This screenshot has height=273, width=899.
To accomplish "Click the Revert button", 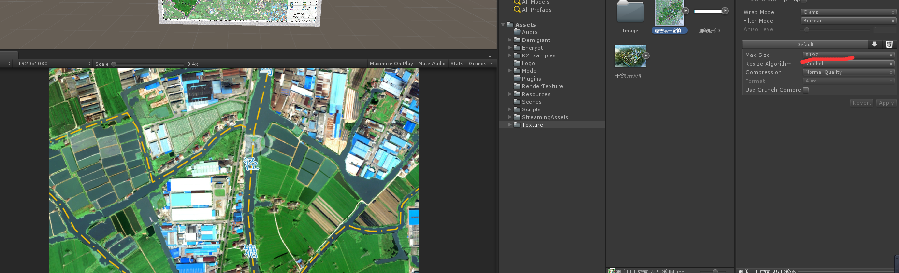I will 862,103.
